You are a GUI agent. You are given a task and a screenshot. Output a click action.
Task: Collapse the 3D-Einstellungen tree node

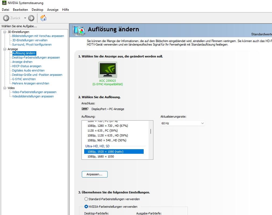click(x=5, y=32)
